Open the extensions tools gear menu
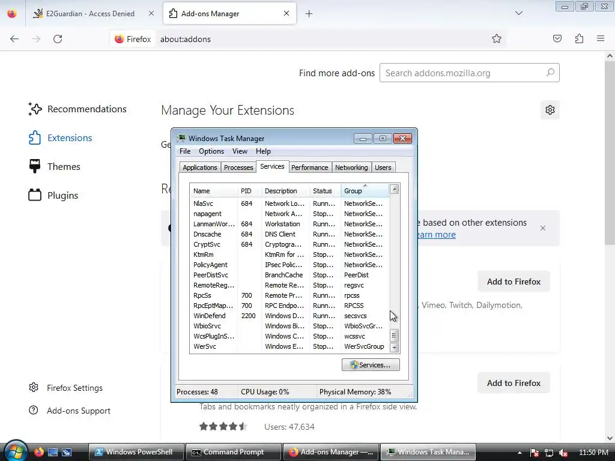The height and width of the screenshot is (461, 615). click(550, 110)
